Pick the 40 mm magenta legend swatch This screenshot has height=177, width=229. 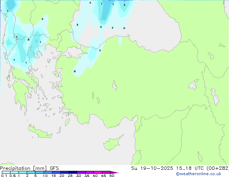tap(98, 172)
